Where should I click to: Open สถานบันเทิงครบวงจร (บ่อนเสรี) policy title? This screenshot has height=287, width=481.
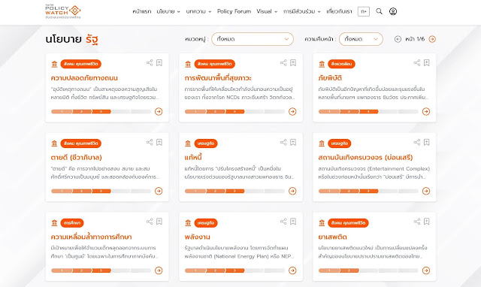coord(365,157)
